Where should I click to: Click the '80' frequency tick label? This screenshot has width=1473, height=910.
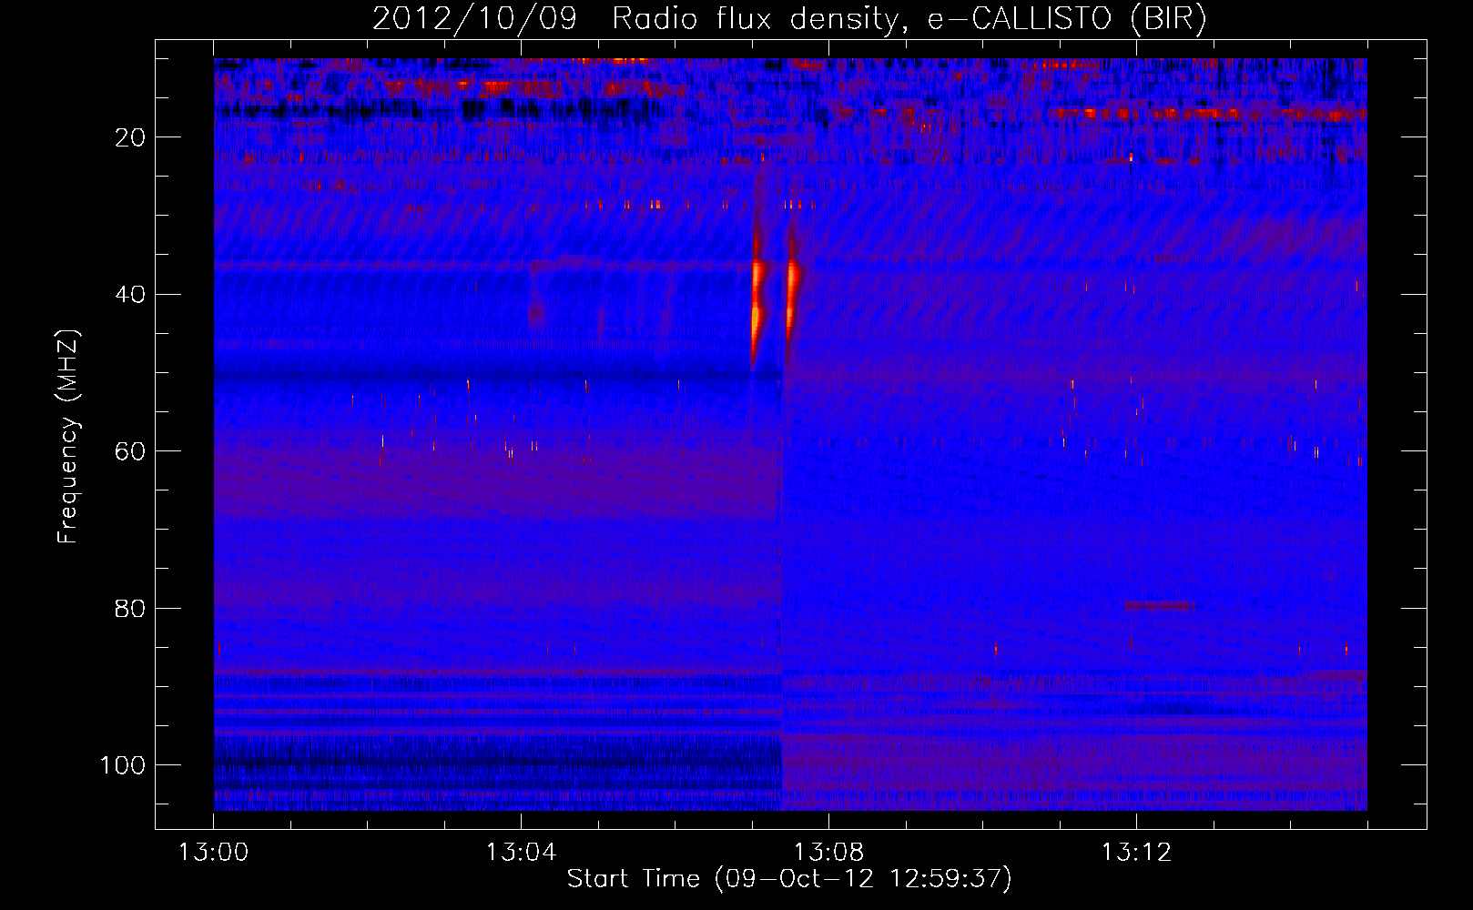coord(131,608)
